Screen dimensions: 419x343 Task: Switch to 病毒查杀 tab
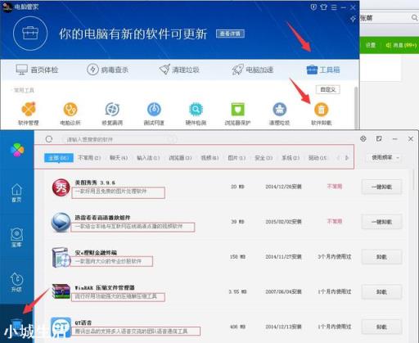point(107,70)
